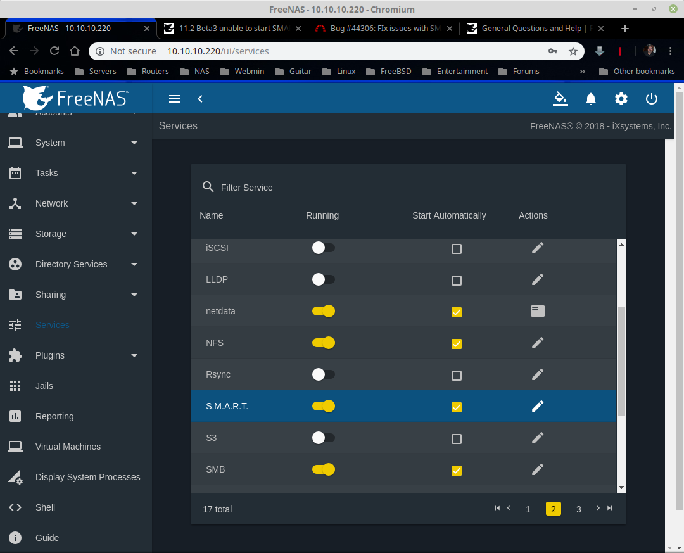The height and width of the screenshot is (553, 684).
Task: Jump to first page of services
Action: pyautogui.click(x=497, y=508)
